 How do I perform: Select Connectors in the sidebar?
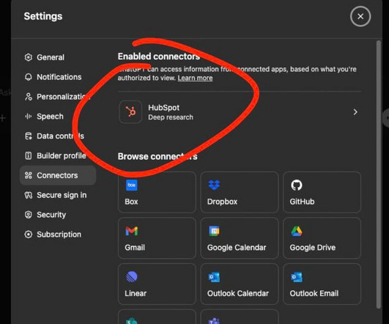pos(58,175)
